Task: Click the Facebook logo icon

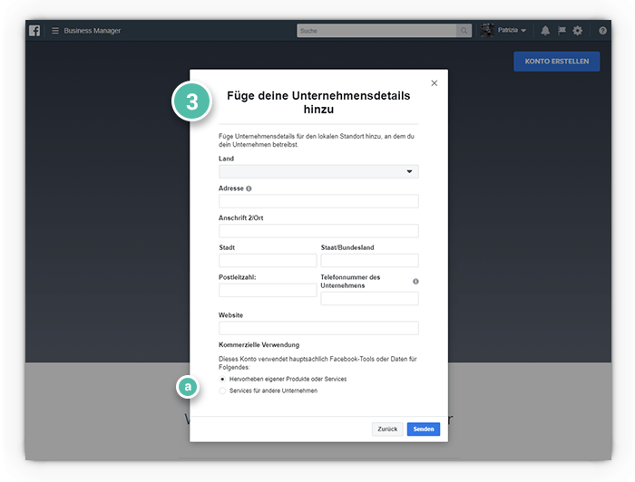Action: (x=34, y=31)
